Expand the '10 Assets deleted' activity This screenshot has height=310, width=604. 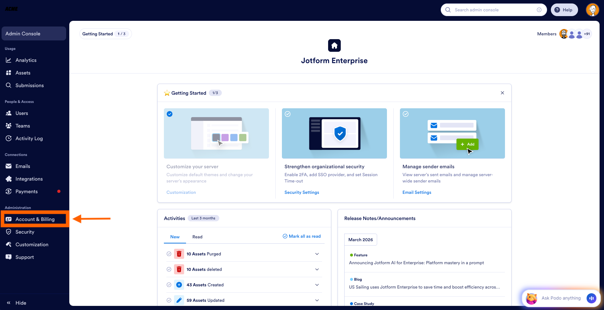[x=317, y=269]
